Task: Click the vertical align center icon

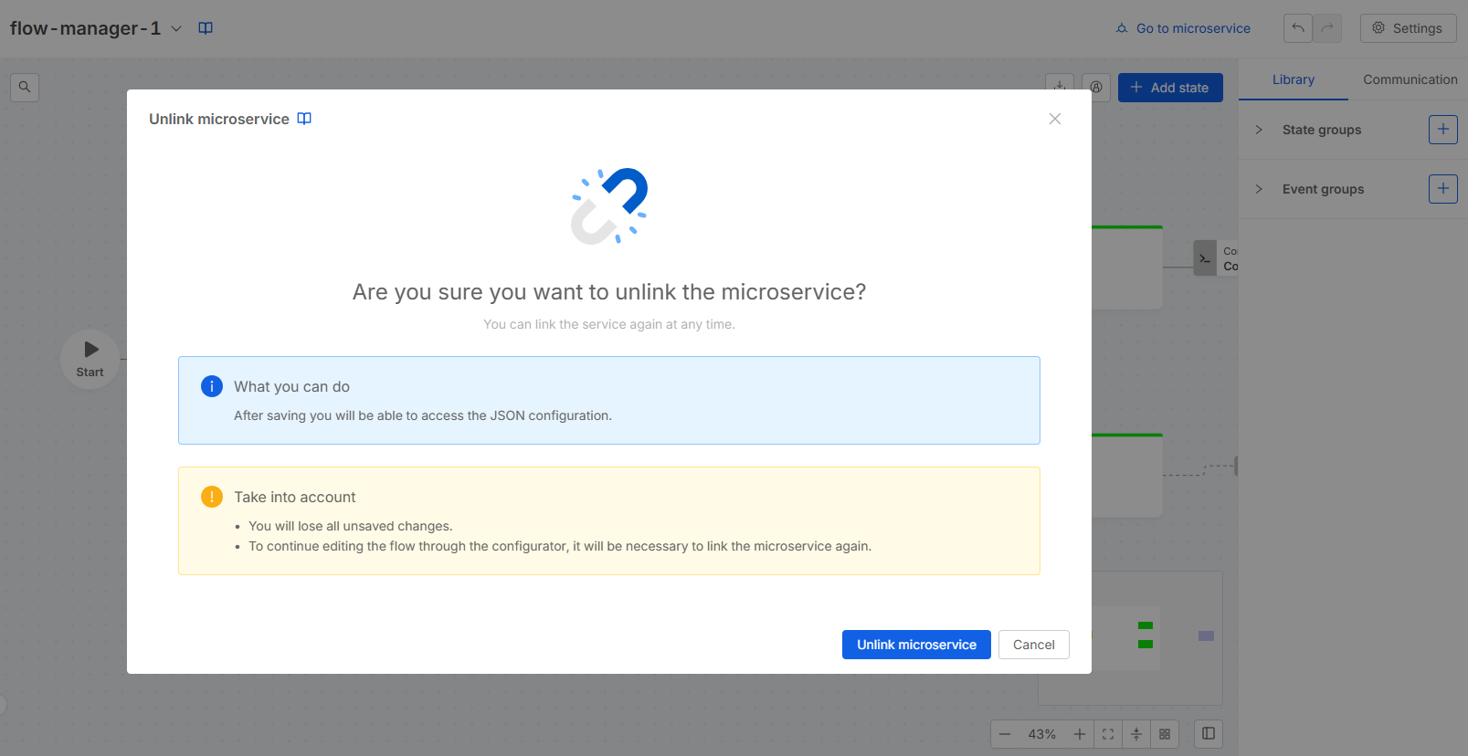Action: point(1136,734)
